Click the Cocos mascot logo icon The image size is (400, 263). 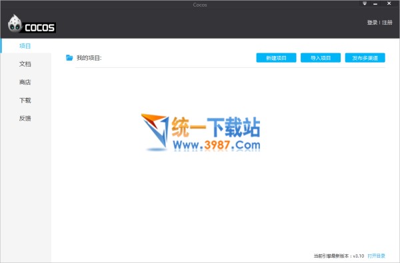tap(15, 24)
